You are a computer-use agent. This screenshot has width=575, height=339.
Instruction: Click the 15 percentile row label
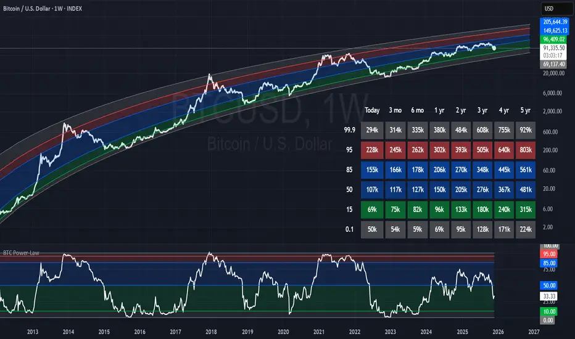click(x=349, y=210)
